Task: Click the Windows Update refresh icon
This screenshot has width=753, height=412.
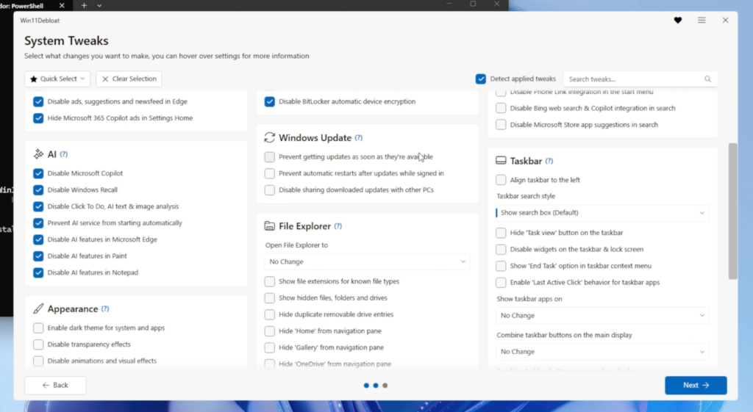Action: point(269,137)
